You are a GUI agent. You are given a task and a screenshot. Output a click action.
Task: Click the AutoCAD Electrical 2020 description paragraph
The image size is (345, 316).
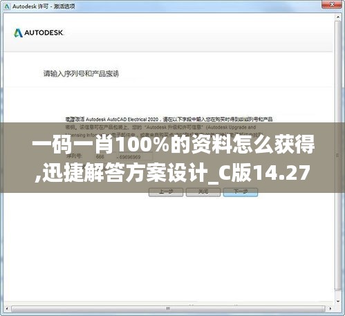[x=169, y=127]
